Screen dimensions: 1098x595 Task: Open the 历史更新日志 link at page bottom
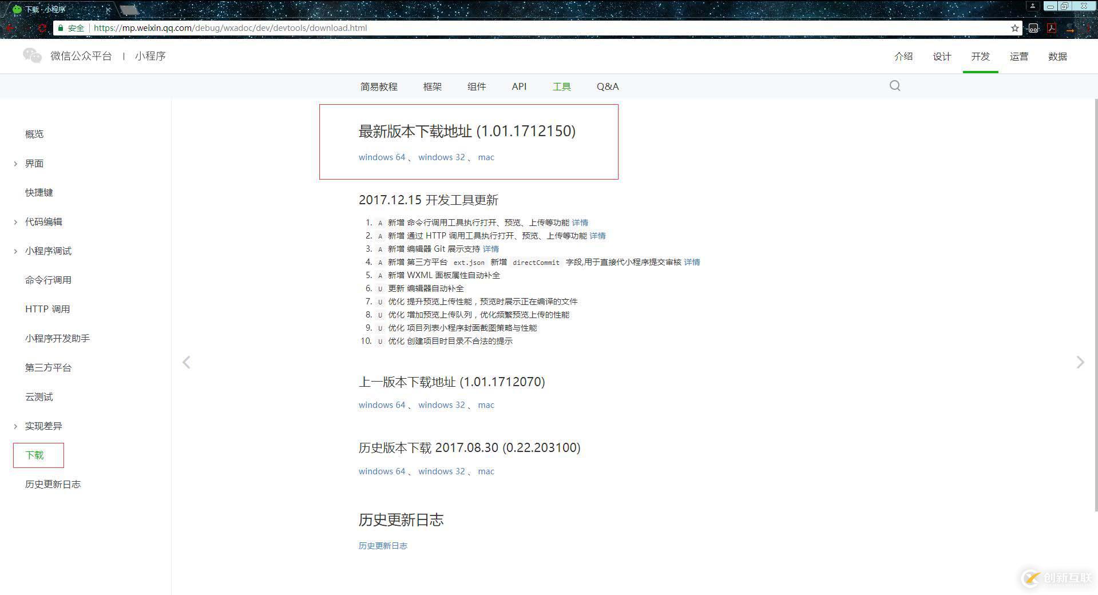pos(383,546)
